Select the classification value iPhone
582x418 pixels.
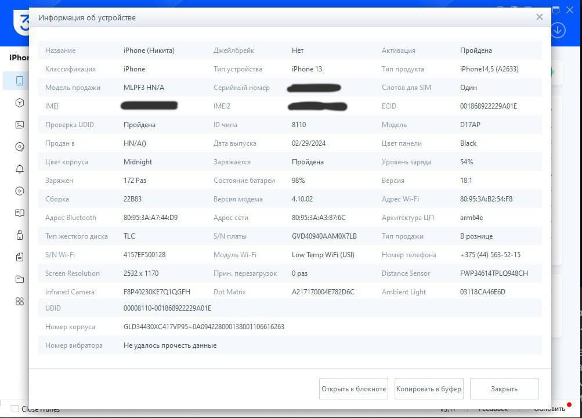135,69
